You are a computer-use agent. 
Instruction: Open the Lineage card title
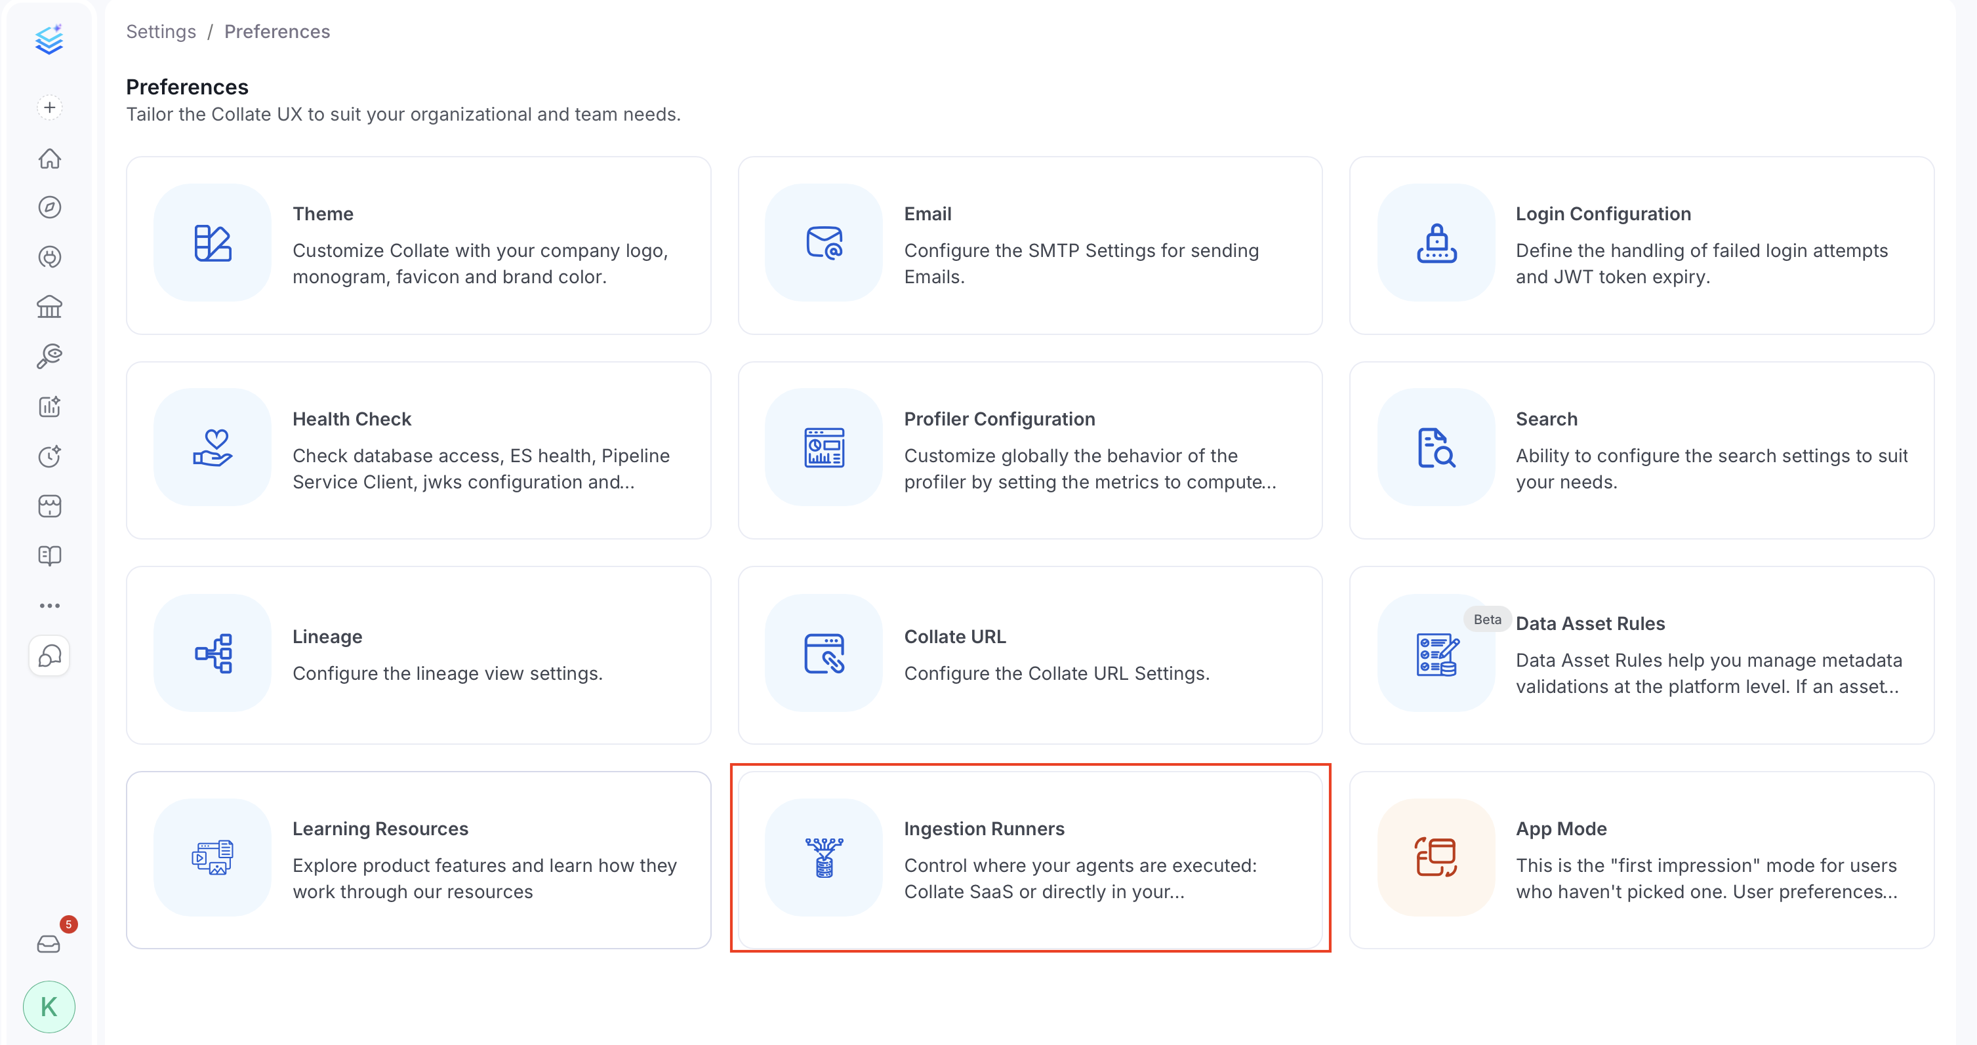327,637
